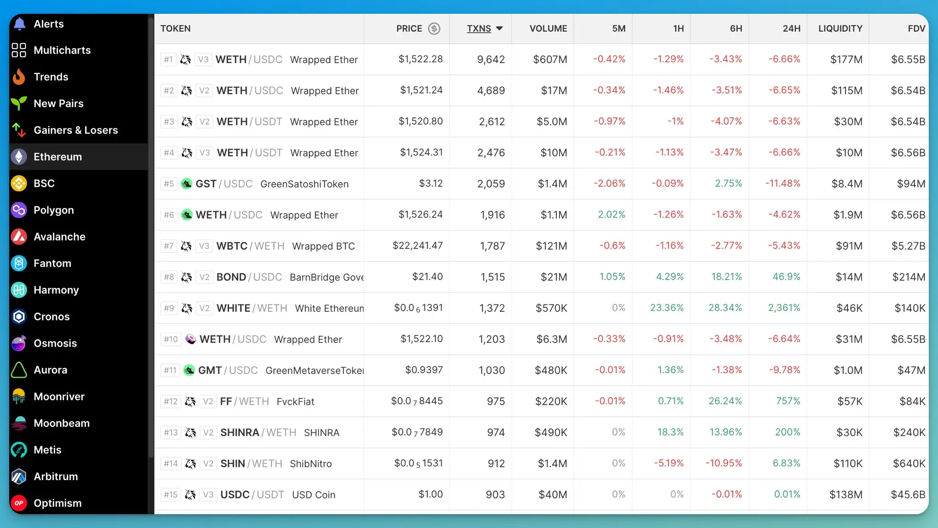
Task: Select the Osmosis chain icon
Action: (19, 344)
